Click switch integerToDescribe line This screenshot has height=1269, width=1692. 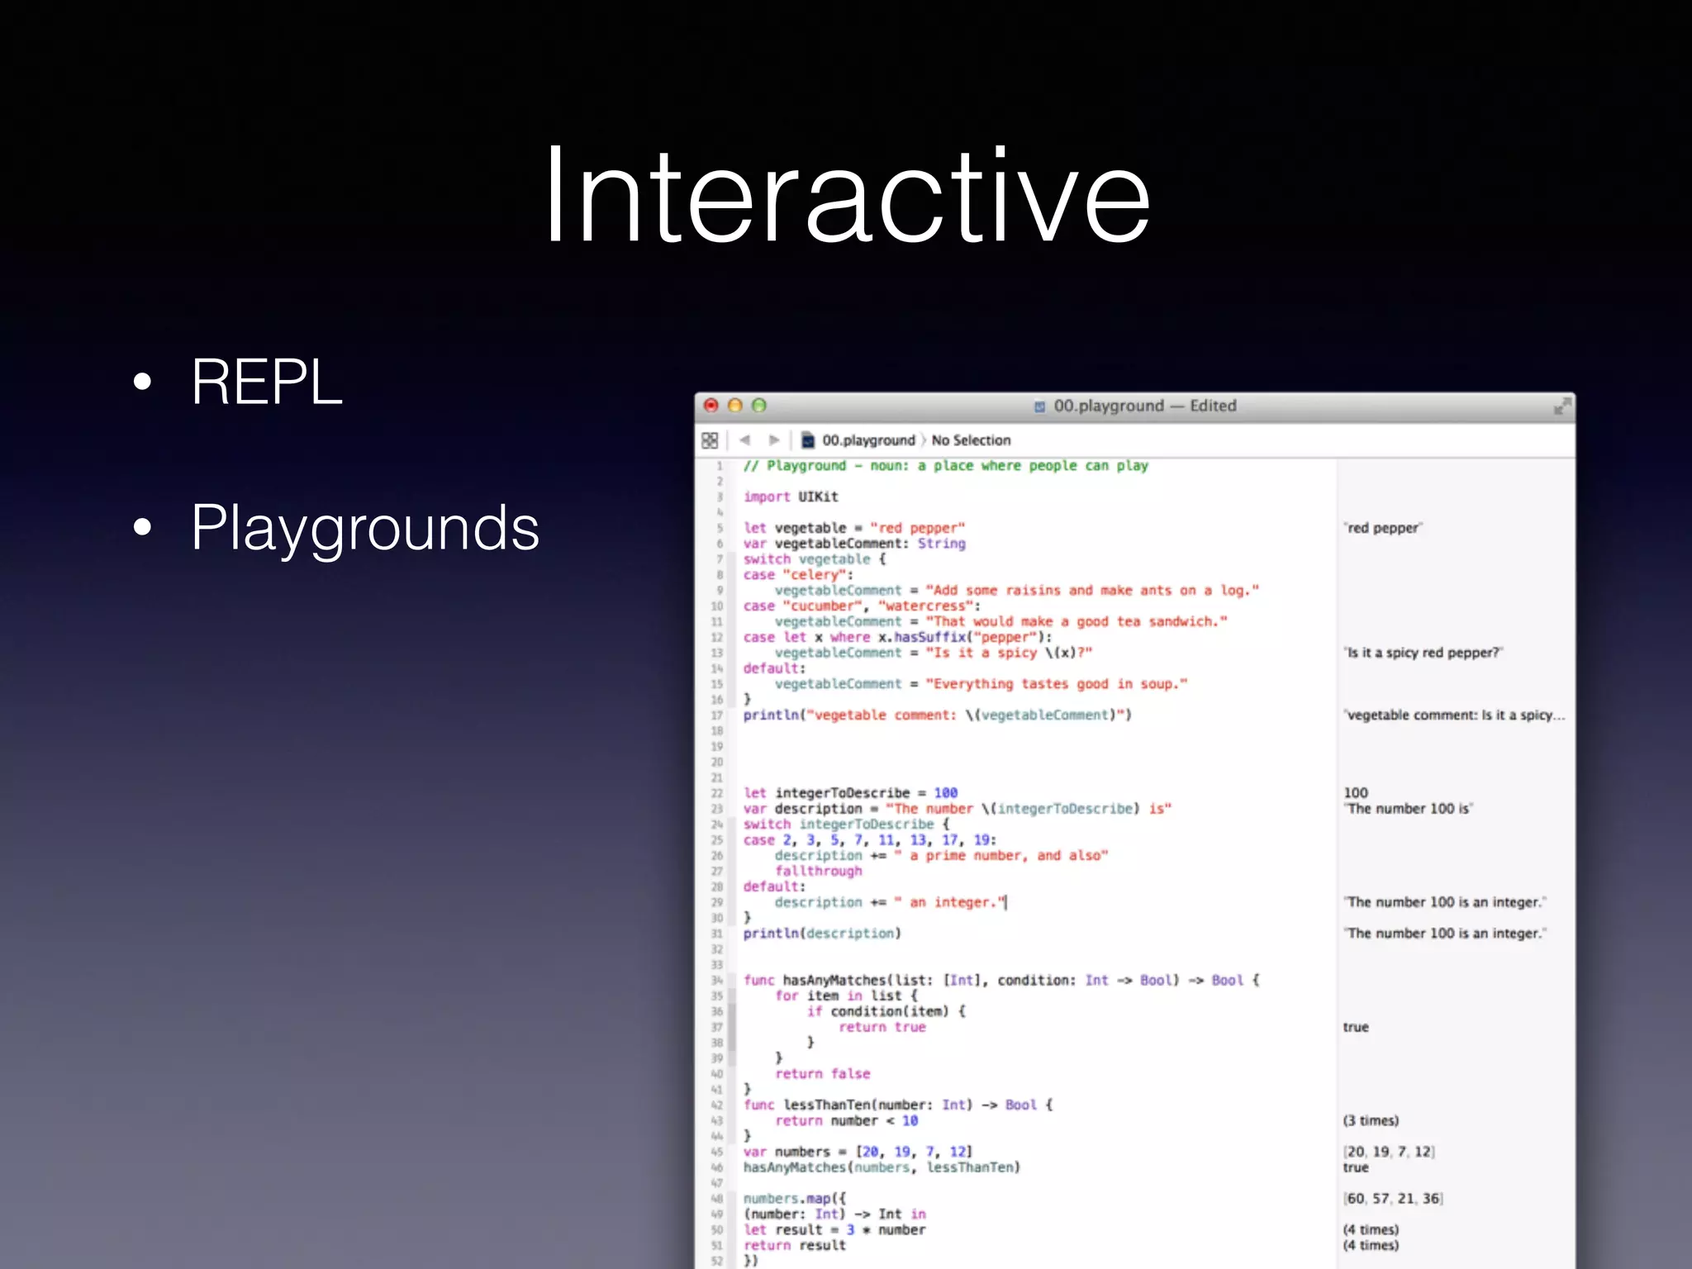click(846, 825)
